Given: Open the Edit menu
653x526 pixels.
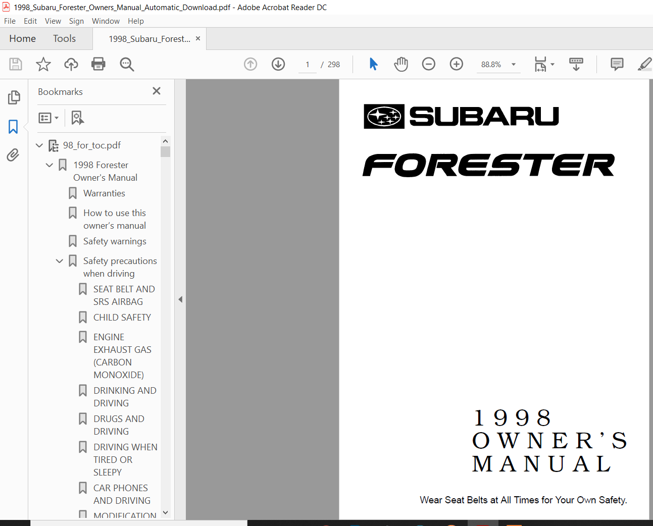Looking at the screenshot, I should [x=30, y=21].
